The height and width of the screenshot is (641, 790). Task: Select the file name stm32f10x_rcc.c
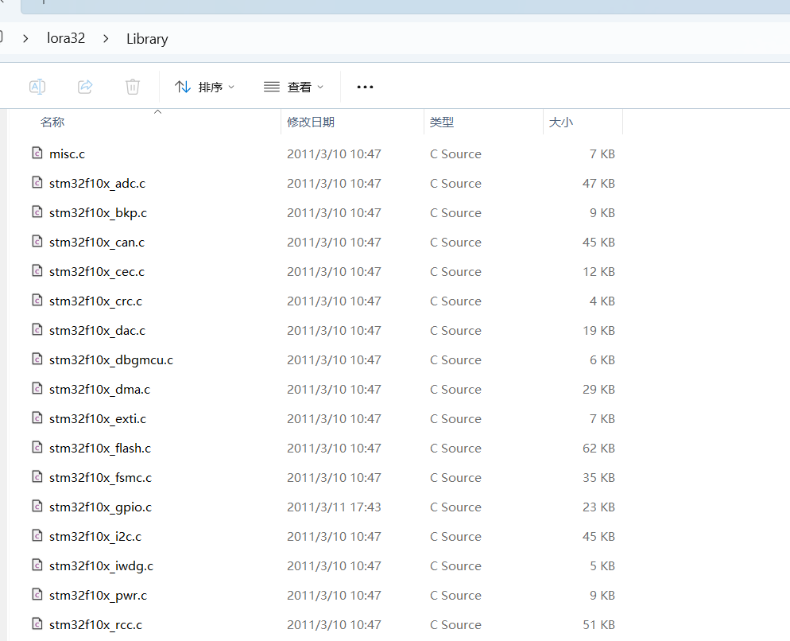click(x=95, y=625)
